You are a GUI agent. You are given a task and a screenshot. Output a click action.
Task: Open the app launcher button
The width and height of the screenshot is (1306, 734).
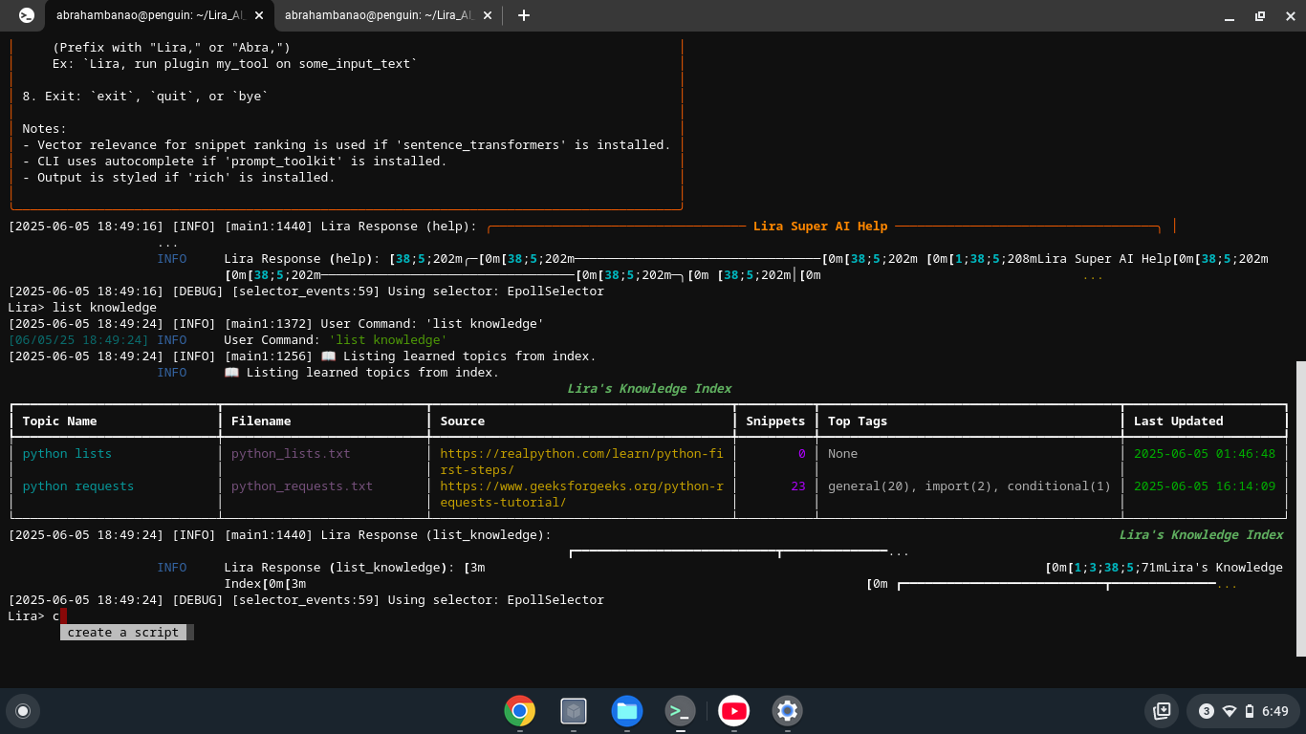click(x=23, y=711)
